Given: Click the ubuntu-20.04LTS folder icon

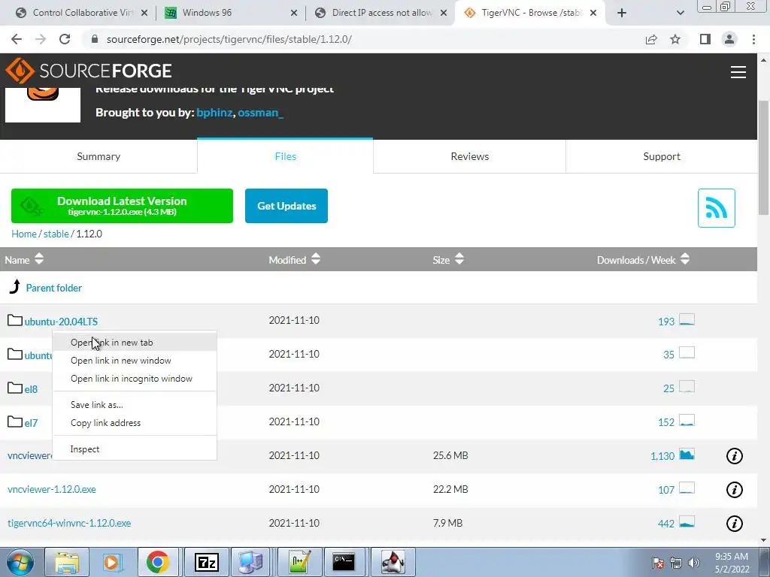Looking at the screenshot, I should tap(15, 320).
